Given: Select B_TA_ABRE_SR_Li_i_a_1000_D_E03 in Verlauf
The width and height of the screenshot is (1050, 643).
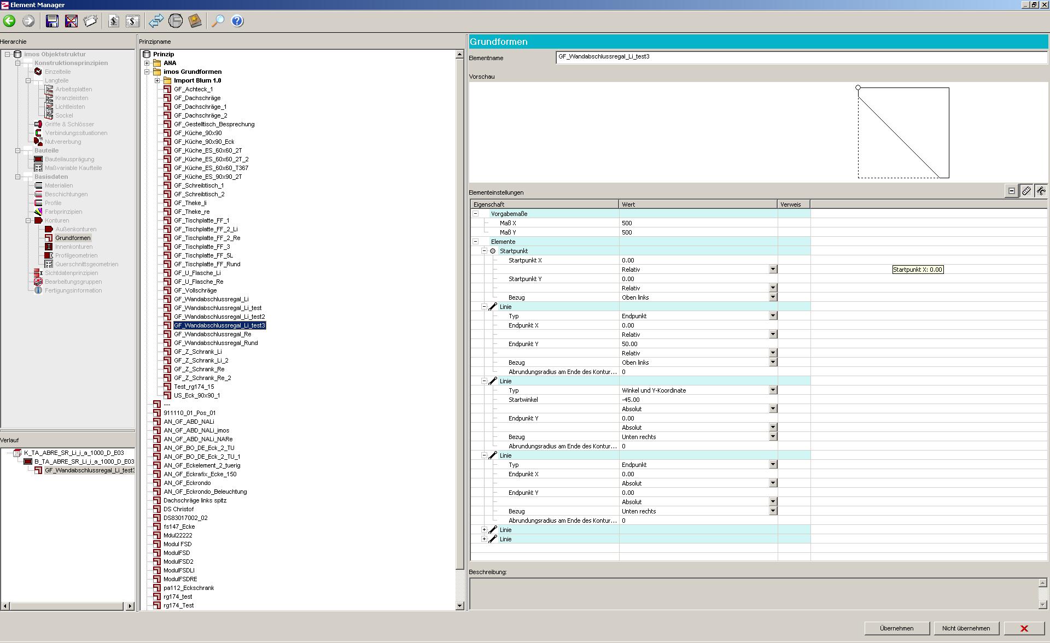Looking at the screenshot, I should 84,461.
